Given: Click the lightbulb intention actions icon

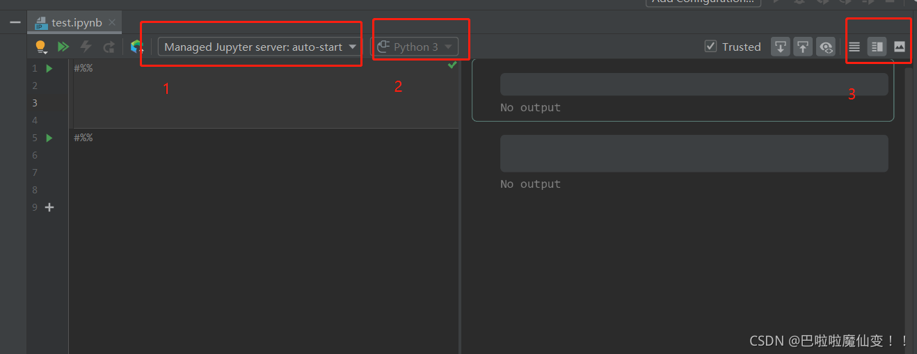Looking at the screenshot, I should coord(40,47).
